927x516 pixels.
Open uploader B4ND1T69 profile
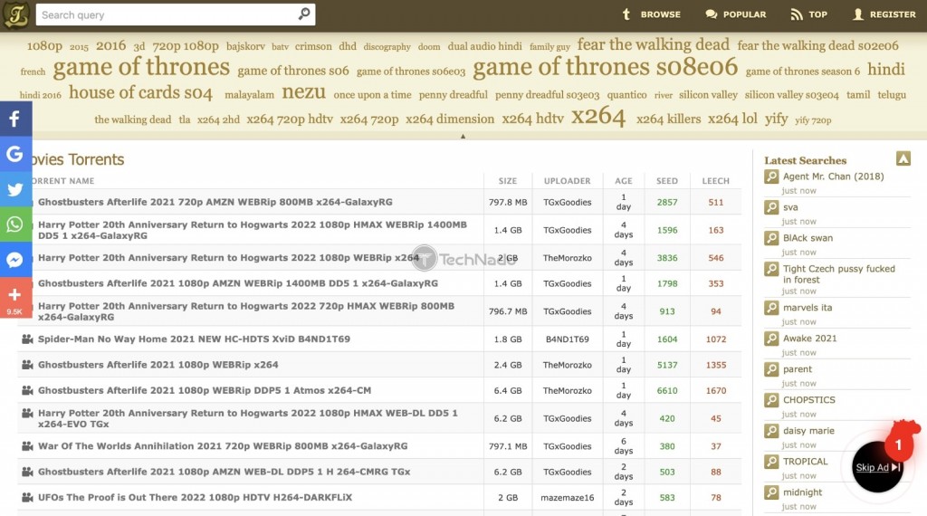(567, 339)
